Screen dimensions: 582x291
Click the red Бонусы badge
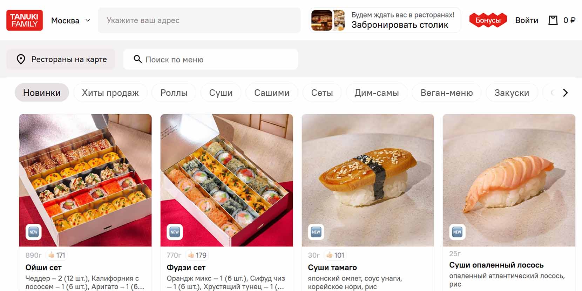pos(488,20)
